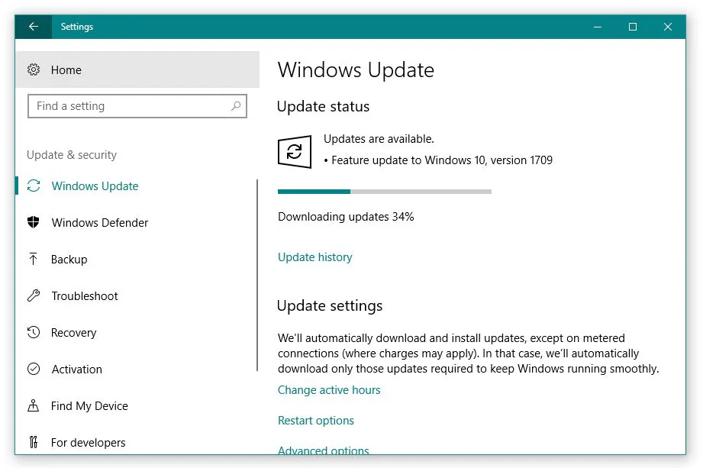Click the Update status heading

pyautogui.click(x=323, y=107)
